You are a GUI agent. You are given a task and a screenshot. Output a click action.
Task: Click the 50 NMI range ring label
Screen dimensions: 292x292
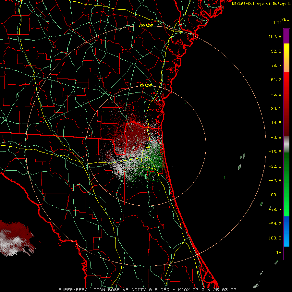coord(146,86)
